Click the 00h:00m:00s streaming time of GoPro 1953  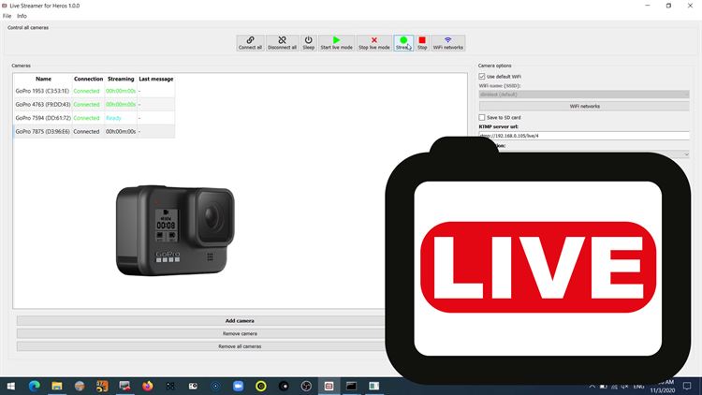coord(121,91)
